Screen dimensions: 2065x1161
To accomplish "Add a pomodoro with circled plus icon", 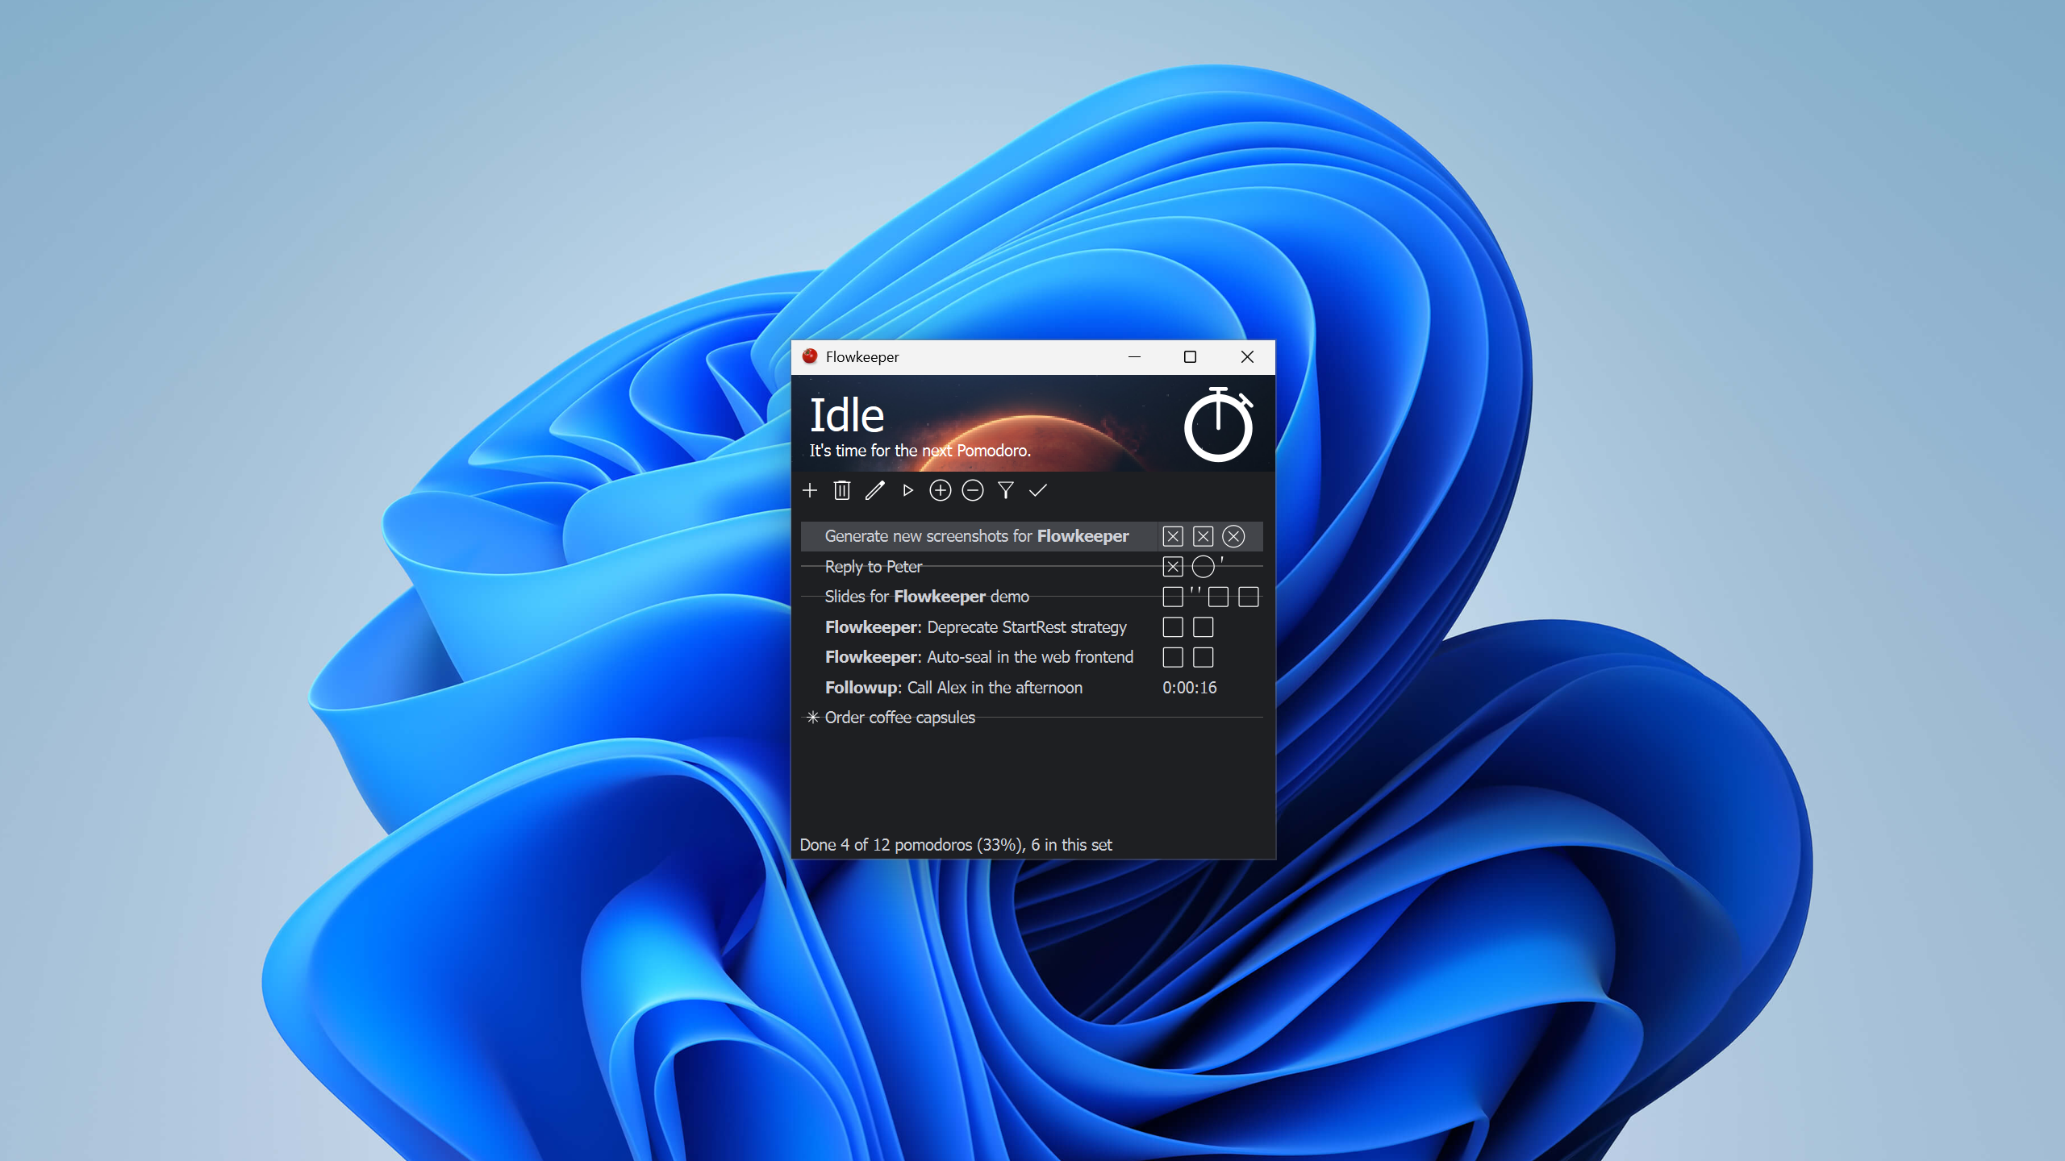I will coord(941,490).
